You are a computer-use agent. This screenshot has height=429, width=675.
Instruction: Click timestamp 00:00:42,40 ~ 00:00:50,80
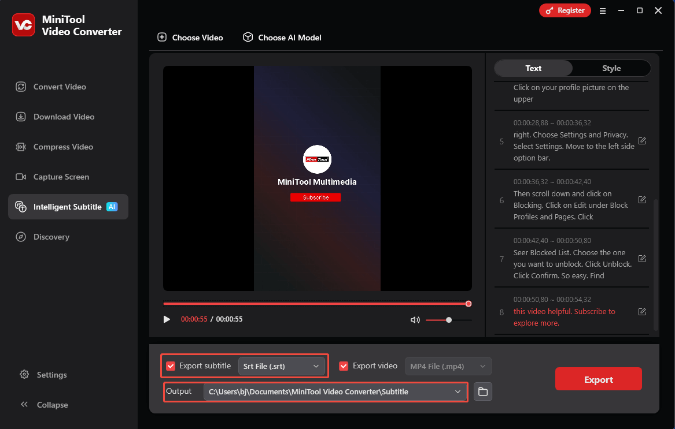552,241
